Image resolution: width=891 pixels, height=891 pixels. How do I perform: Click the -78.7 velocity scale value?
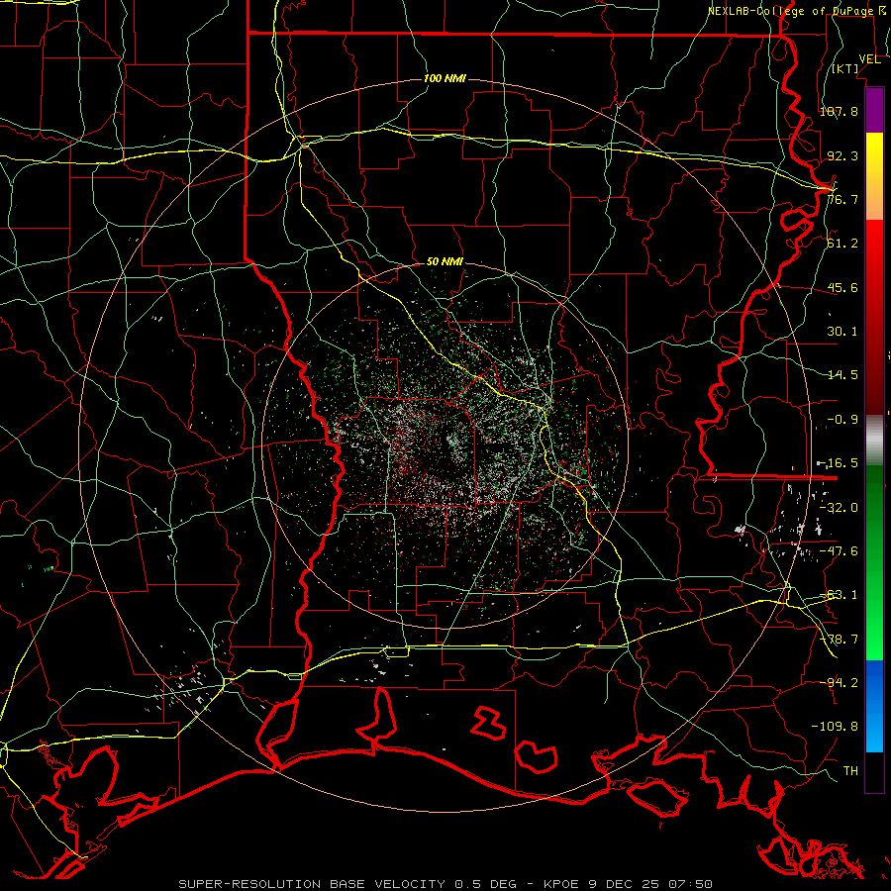coord(841,640)
